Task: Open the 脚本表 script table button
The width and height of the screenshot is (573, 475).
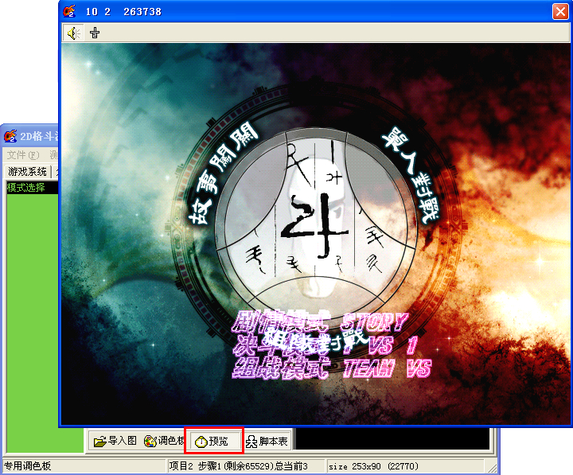Action: tap(267, 441)
